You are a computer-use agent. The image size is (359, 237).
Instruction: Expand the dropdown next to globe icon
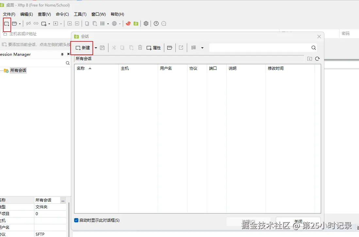tap(120, 24)
